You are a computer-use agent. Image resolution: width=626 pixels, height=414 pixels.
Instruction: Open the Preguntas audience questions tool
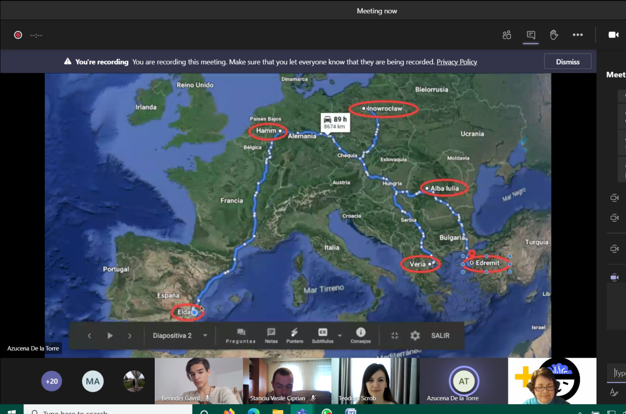[x=241, y=335]
